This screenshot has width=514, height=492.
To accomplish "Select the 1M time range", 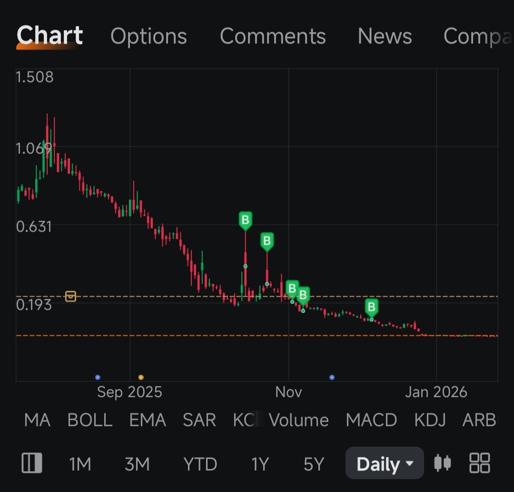I will pos(80,464).
